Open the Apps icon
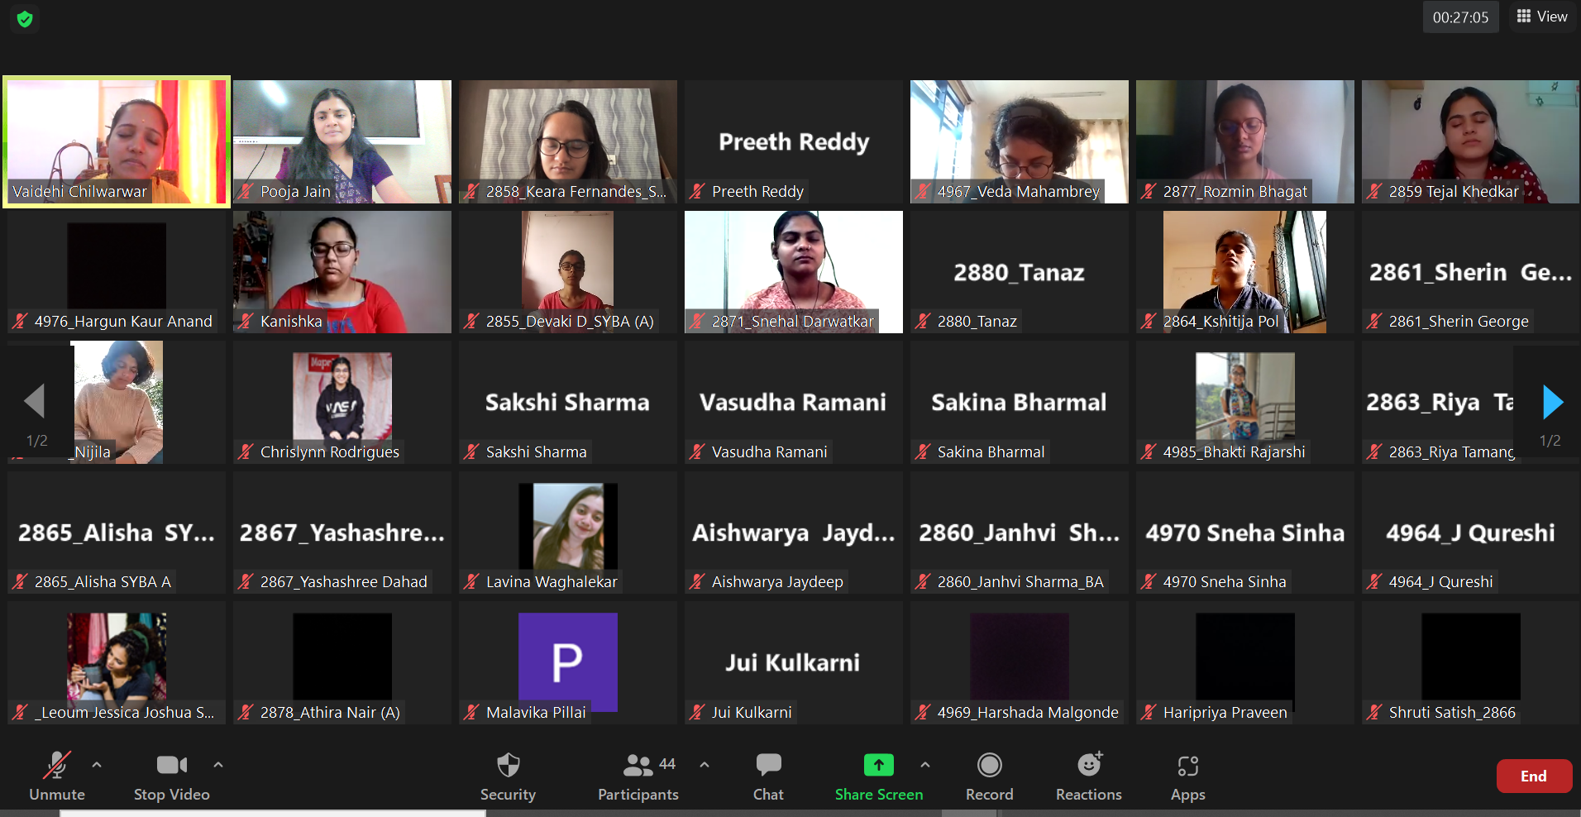Image resolution: width=1581 pixels, height=817 pixels. coord(1187,766)
